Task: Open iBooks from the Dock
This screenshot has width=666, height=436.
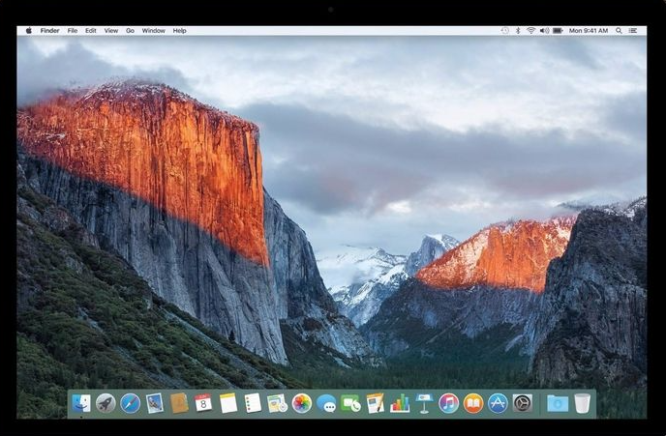Action: [472, 403]
